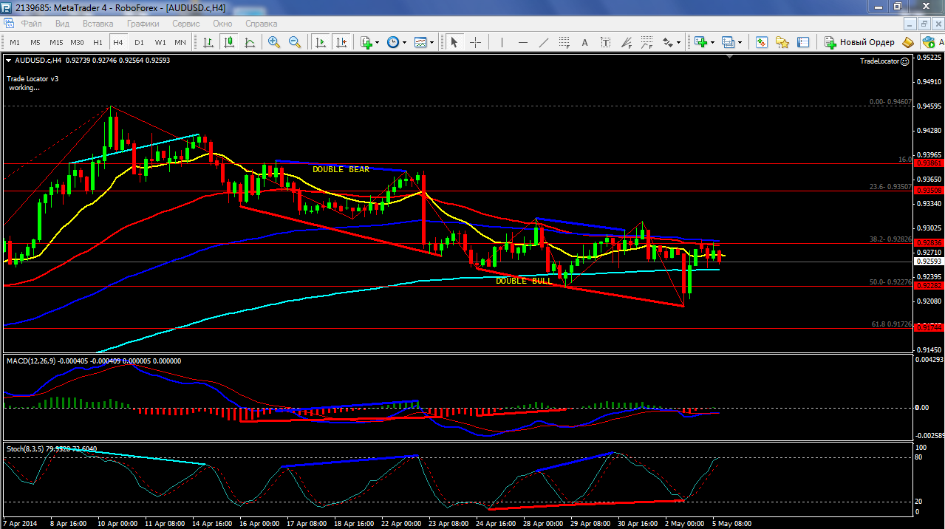Click the MACD(12,26,9) indicator label
Image resolution: width=945 pixels, height=529 pixels.
tap(32, 361)
